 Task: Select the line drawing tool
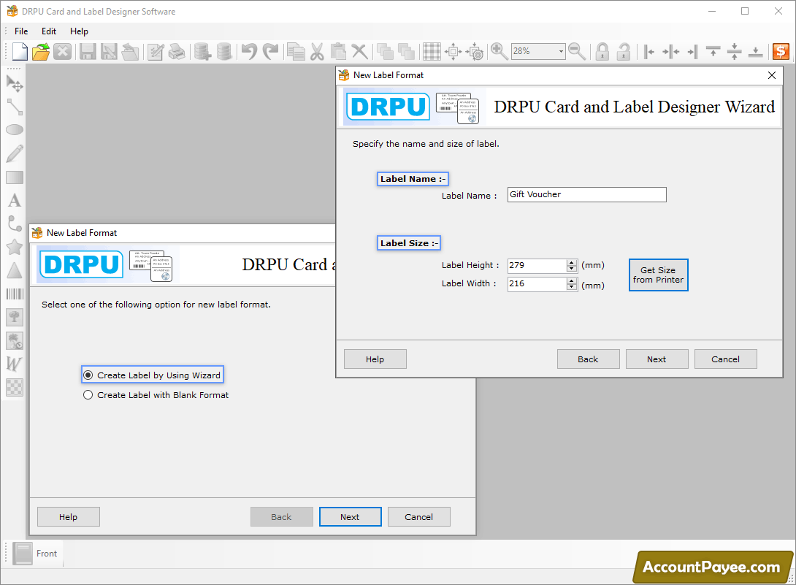[14, 107]
